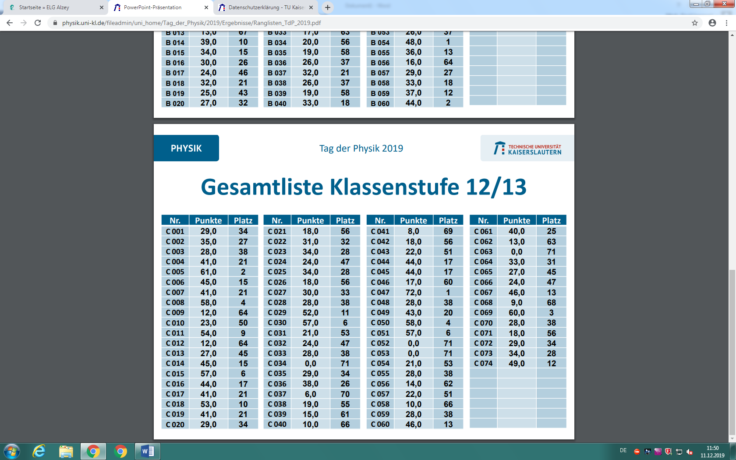This screenshot has height=460, width=736.
Task: Click the page scrollbar thumb
Action: 732,352
